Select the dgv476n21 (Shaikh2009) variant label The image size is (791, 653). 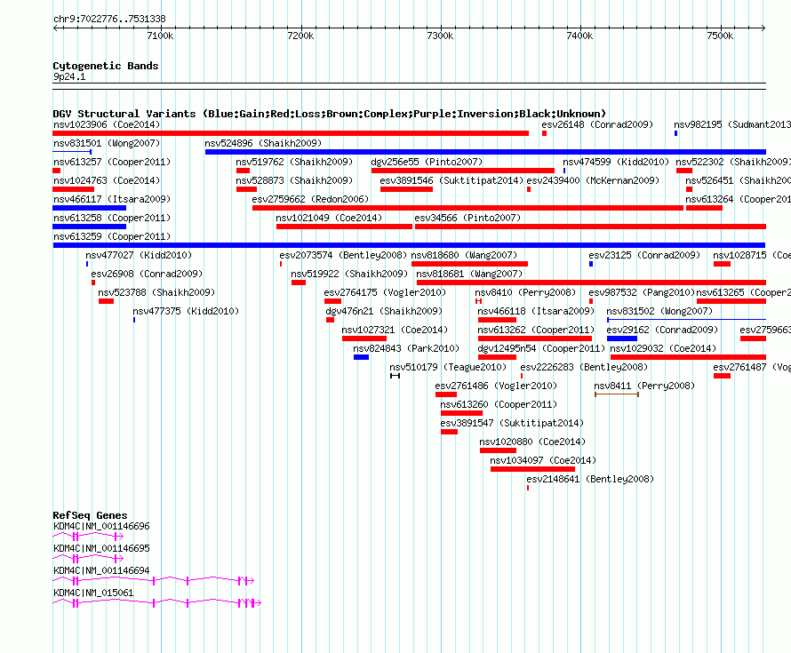[x=384, y=311]
